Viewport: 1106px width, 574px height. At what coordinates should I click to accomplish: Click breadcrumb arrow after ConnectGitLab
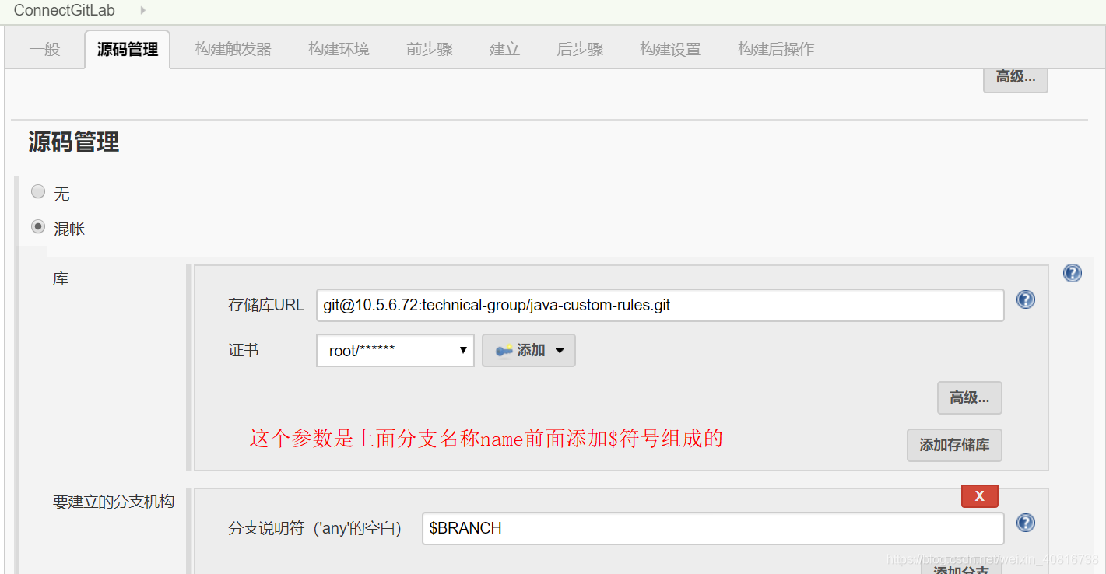pyautogui.click(x=142, y=10)
